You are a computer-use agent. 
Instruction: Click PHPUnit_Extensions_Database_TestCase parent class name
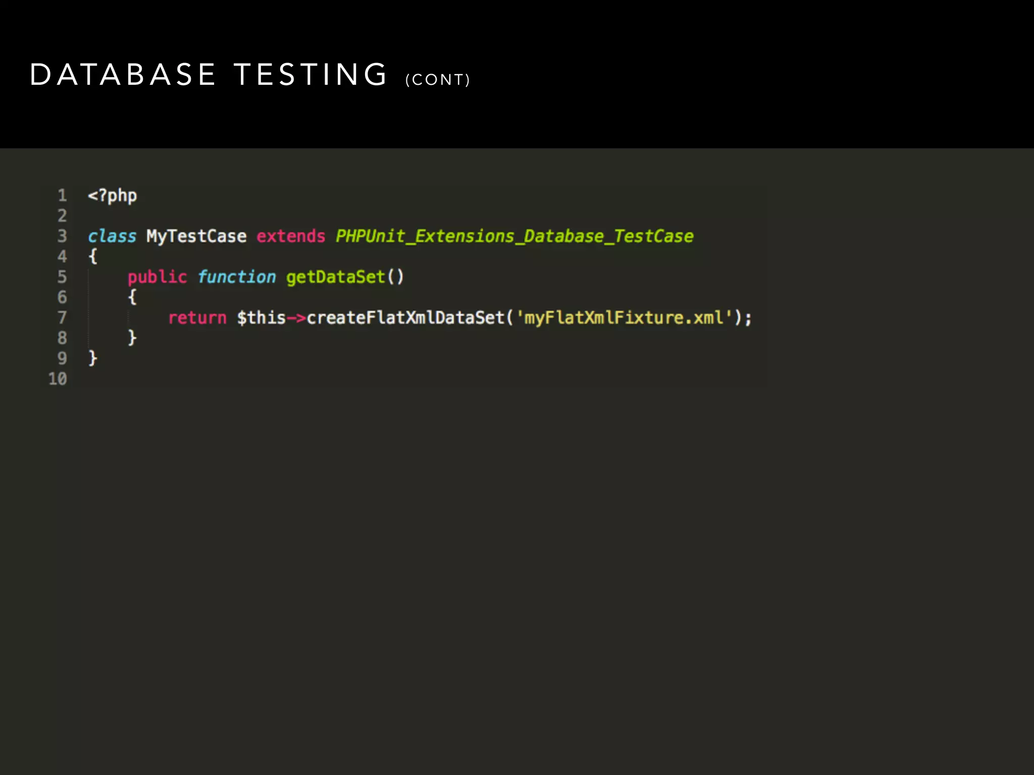(x=514, y=236)
